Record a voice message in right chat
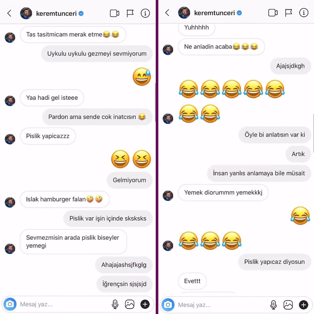314x314 pixels. (273, 305)
